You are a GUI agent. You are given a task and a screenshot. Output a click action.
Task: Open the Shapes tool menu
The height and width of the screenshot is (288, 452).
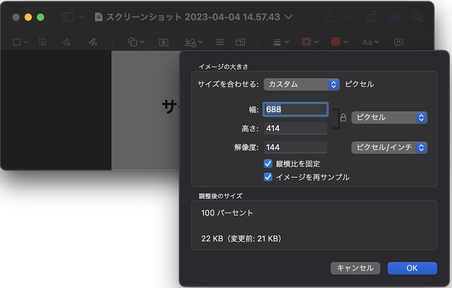click(x=136, y=42)
